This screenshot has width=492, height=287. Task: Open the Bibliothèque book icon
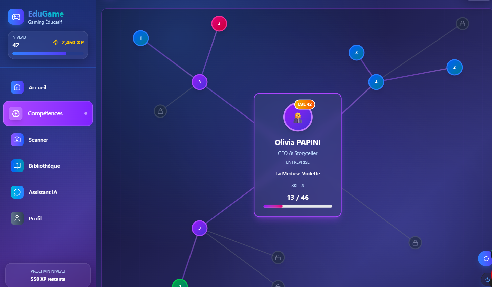coord(17,166)
